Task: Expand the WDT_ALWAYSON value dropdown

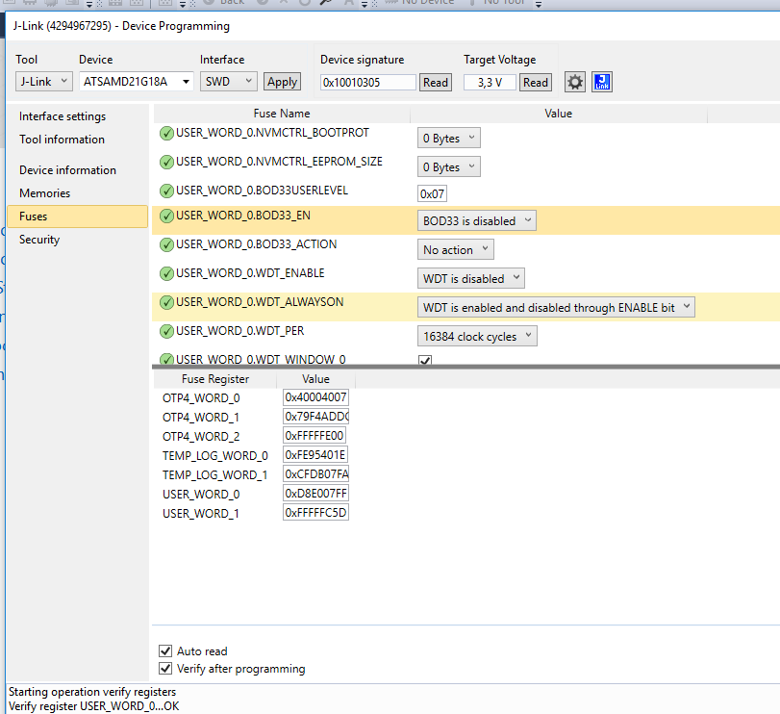Action: click(556, 307)
